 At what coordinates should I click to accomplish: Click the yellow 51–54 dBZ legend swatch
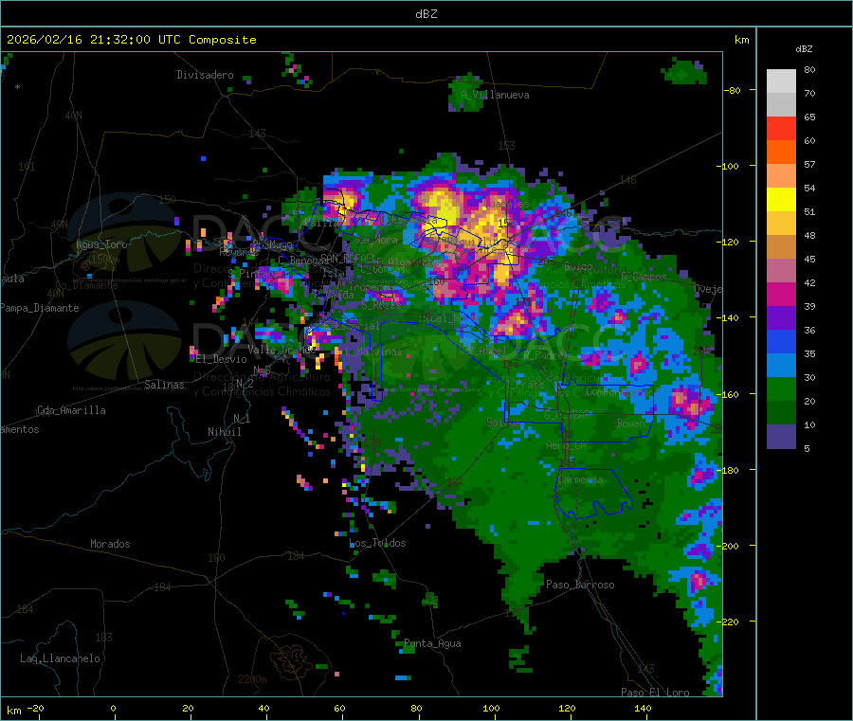pyautogui.click(x=781, y=200)
